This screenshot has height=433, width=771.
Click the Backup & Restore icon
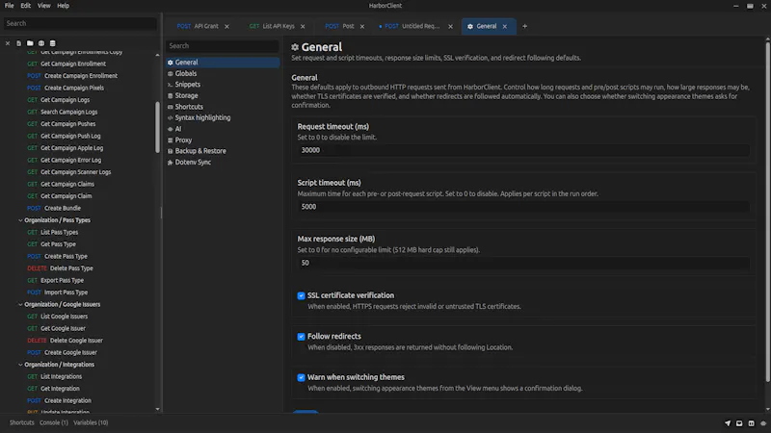tap(171, 151)
